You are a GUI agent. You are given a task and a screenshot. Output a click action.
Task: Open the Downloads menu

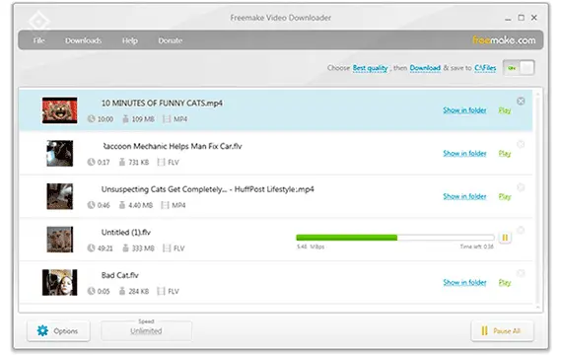(83, 40)
